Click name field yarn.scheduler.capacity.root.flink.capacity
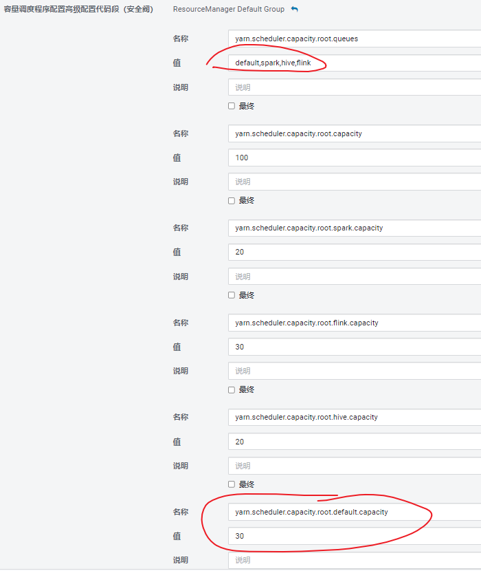 pos(355,323)
